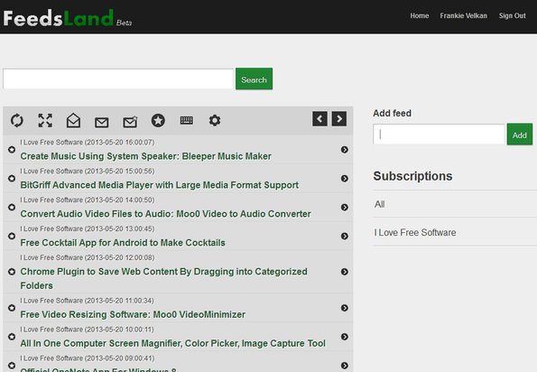Focus the search text field

coord(118,79)
